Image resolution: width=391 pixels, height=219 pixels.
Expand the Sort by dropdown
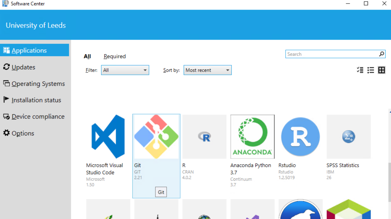[x=208, y=70]
